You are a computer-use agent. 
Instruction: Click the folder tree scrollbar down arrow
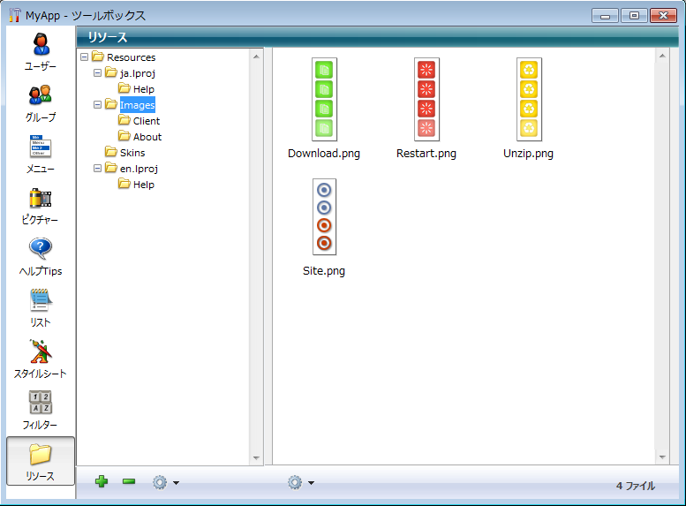coord(257,458)
